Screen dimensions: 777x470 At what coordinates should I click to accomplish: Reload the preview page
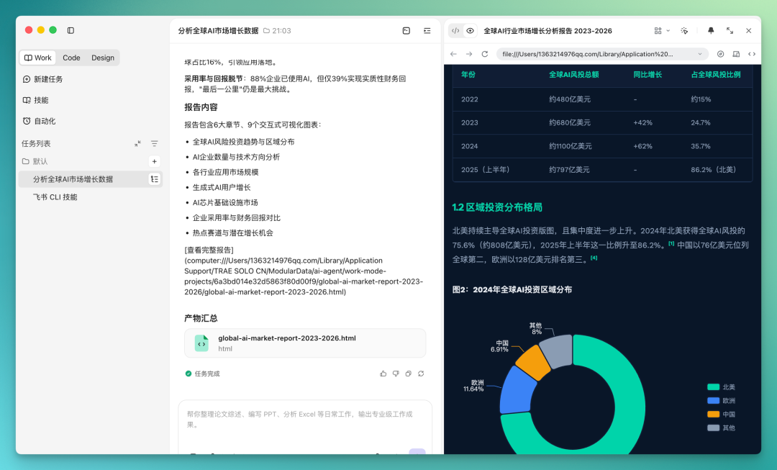point(485,54)
